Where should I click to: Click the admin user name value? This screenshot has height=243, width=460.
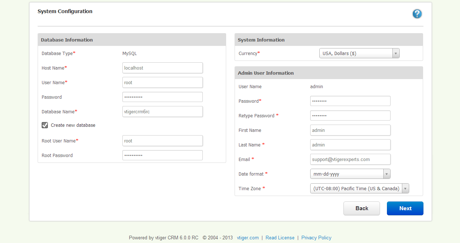coord(316,87)
